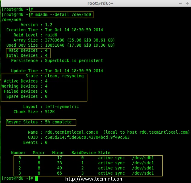The width and height of the screenshot is (191, 183).
Task: Click the /dev/sdd1 device entry
Action: [143, 168]
